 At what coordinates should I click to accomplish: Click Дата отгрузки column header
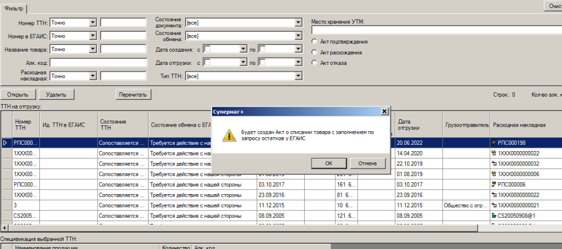tap(418, 125)
